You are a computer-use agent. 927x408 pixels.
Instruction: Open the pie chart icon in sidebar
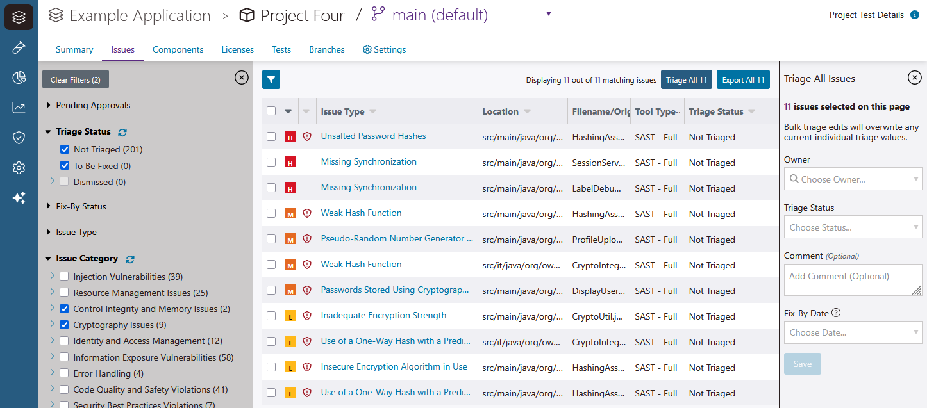click(19, 78)
